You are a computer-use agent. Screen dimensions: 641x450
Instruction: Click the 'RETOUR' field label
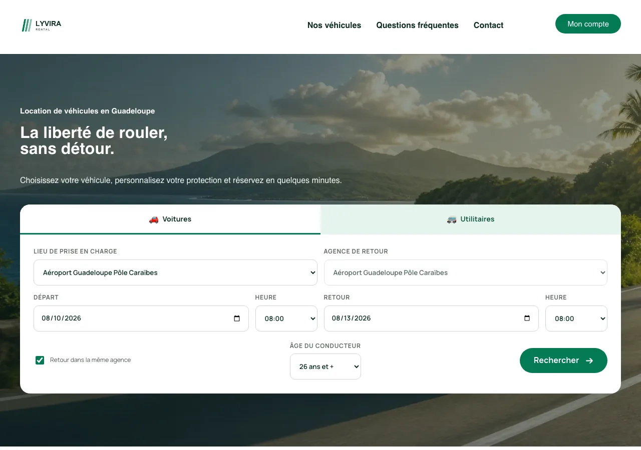pos(337,297)
